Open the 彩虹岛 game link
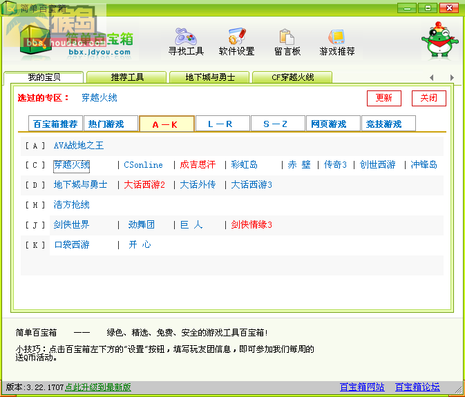Viewport: 465px width, 397px height. point(244,165)
